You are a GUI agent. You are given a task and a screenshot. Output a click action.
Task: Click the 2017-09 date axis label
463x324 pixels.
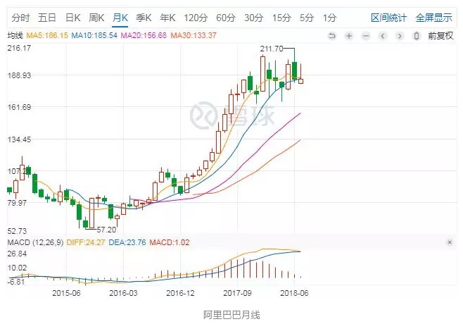pyautogui.click(x=237, y=293)
